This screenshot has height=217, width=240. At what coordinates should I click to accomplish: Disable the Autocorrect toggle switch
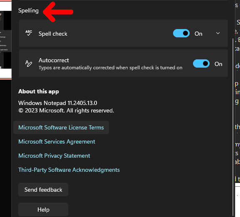click(x=201, y=63)
